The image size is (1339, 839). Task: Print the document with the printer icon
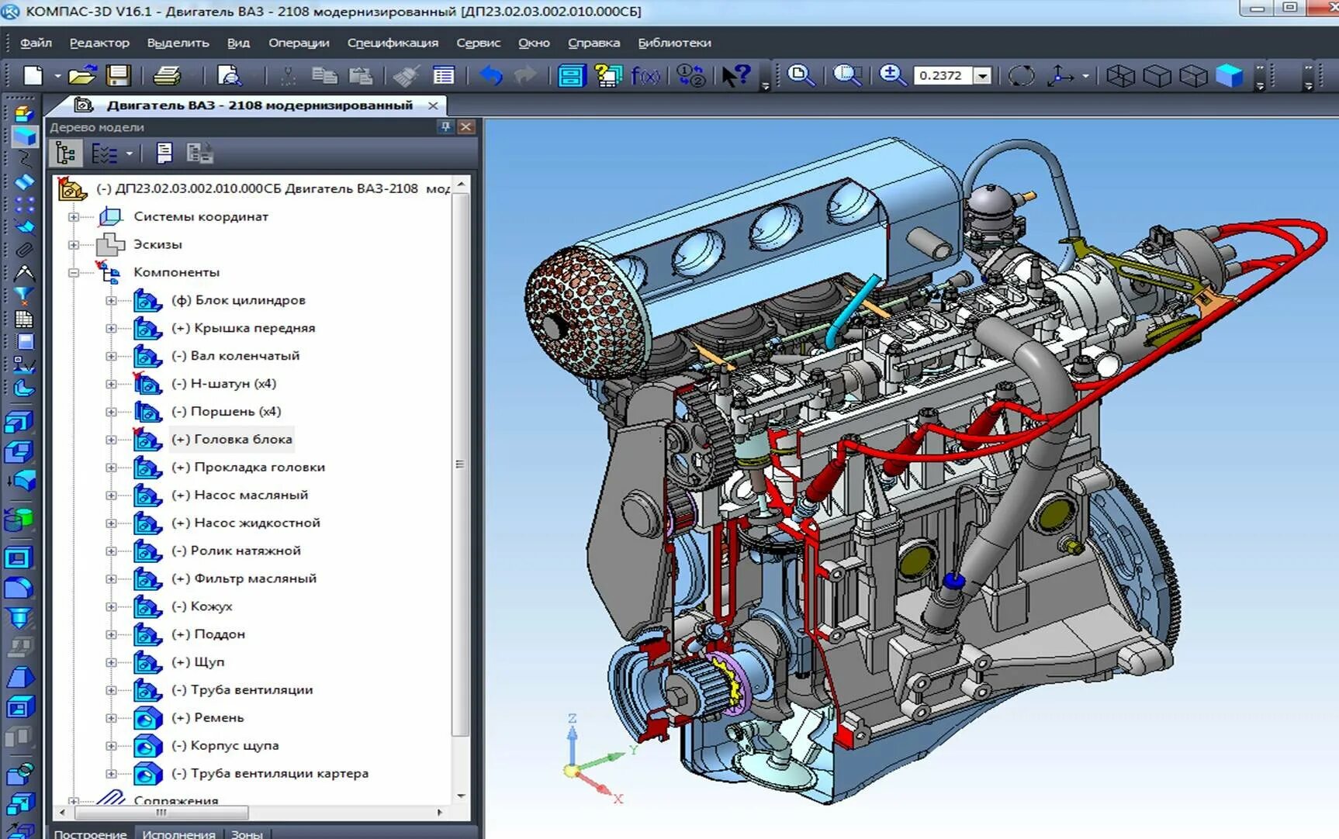point(167,75)
